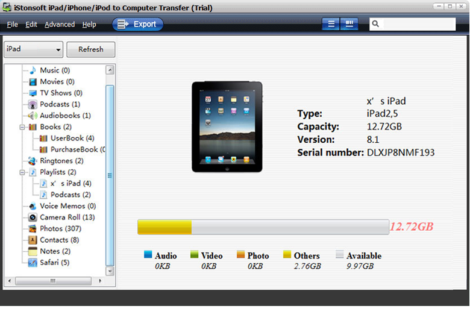Click the UserBook books icon
The height and width of the screenshot is (309, 470).
43,139
